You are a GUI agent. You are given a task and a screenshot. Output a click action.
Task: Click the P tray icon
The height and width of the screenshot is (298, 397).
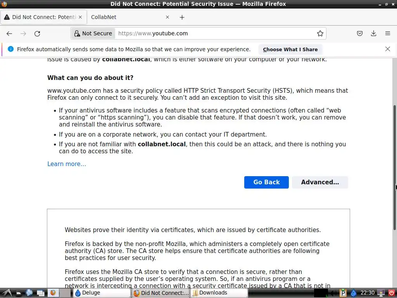click(343, 293)
